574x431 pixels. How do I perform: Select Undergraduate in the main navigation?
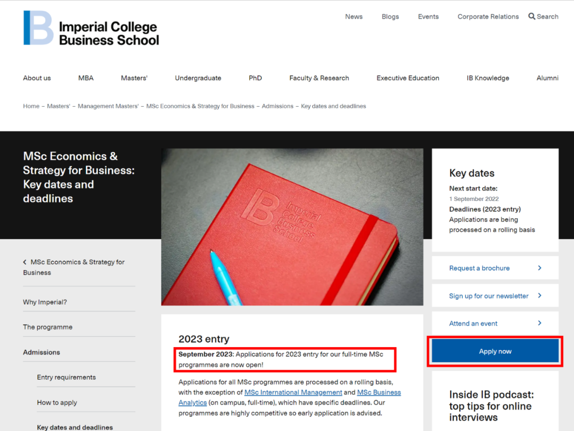point(198,78)
